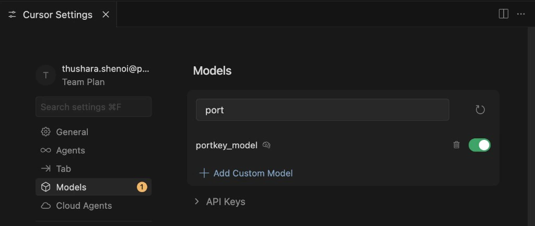Disable the portkey_model toggle
The height and width of the screenshot is (226, 535).
click(x=479, y=145)
